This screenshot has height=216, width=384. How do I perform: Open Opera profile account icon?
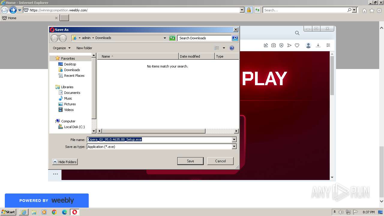(x=308, y=45)
